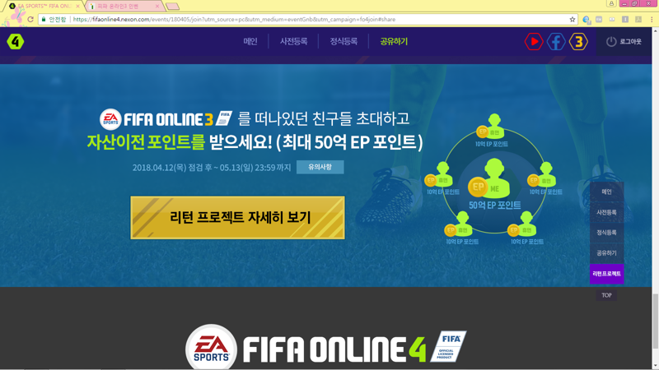
Task: Open the blue Facebook hexagon icon
Action: pos(555,42)
